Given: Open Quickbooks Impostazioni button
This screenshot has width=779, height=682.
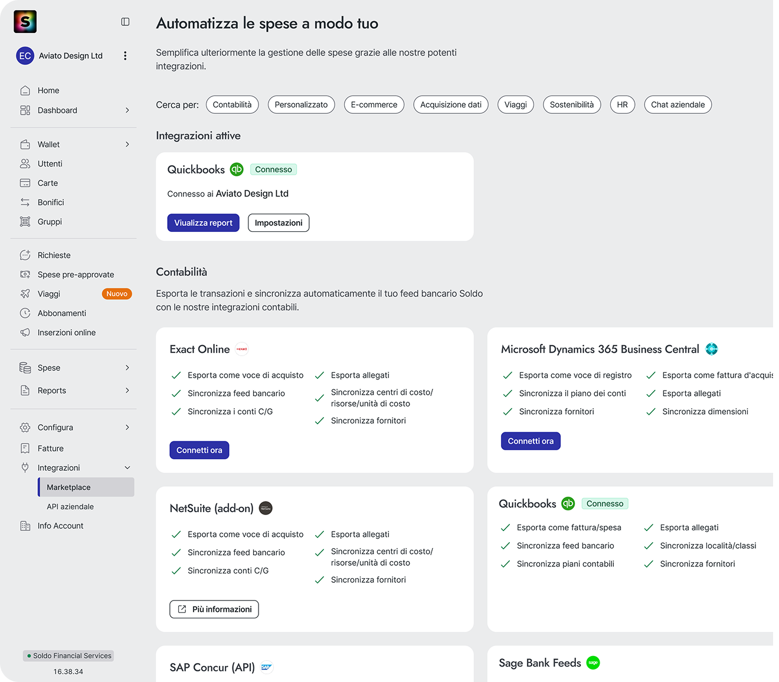Looking at the screenshot, I should point(279,223).
